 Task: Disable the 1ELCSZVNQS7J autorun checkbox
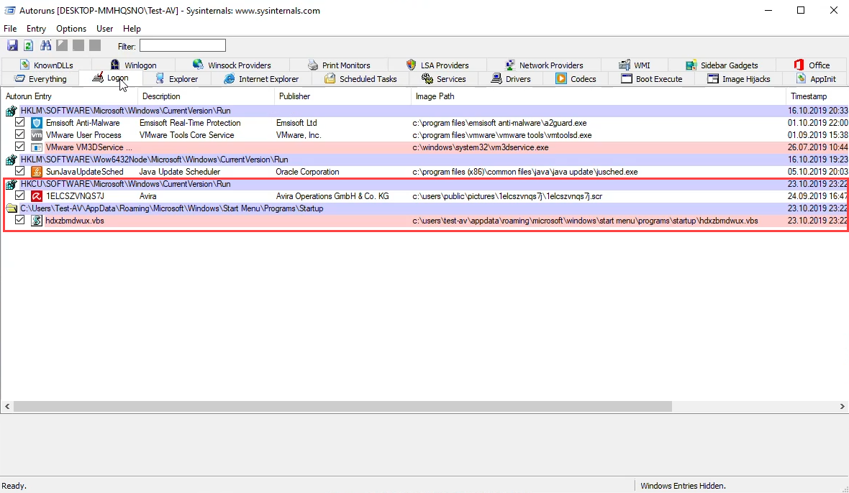[x=20, y=196]
